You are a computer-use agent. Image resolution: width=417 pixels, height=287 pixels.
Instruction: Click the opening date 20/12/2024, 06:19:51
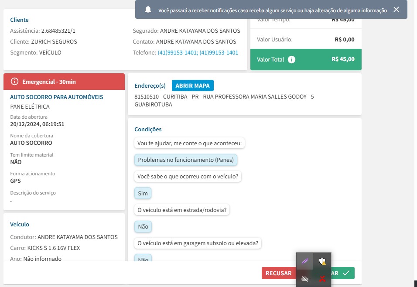[x=37, y=124]
